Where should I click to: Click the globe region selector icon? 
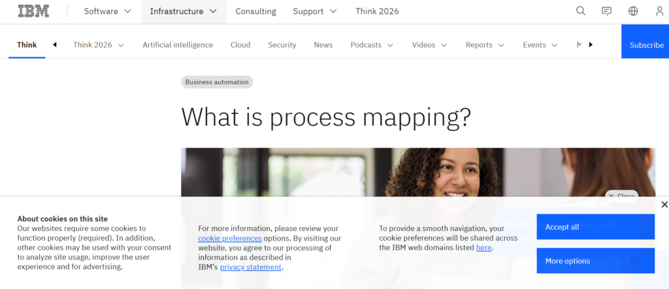point(632,11)
